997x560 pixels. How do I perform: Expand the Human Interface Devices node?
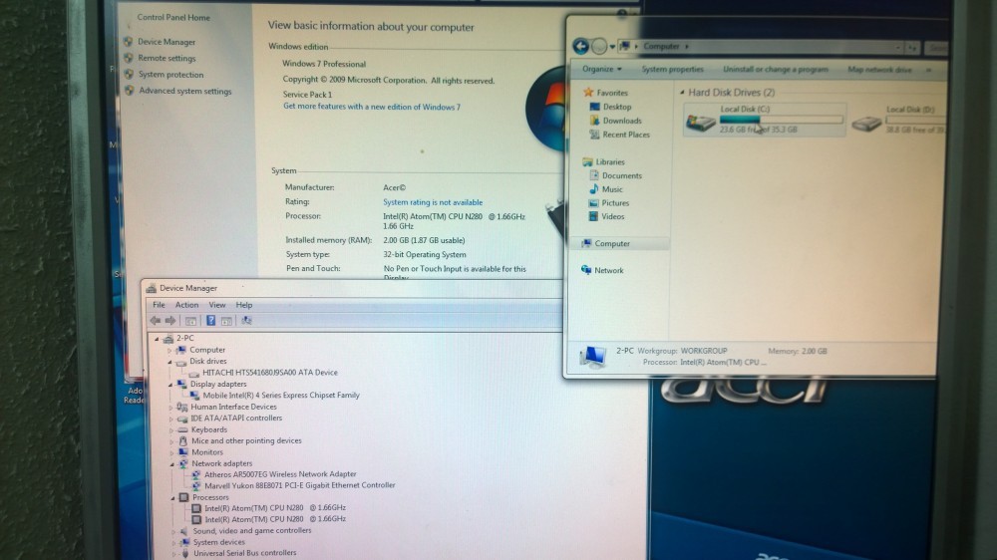point(170,408)
